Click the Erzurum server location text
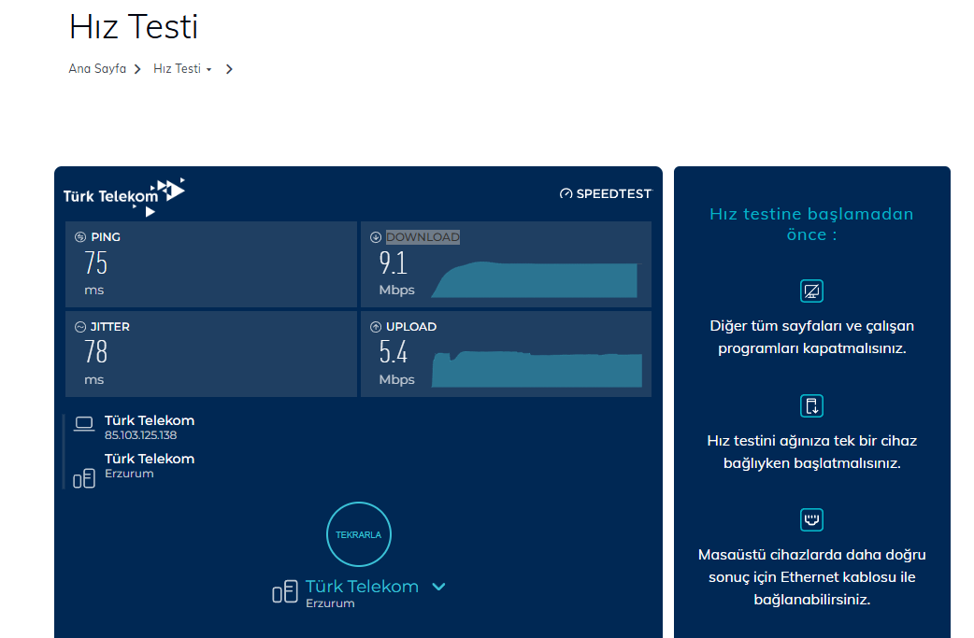This screenshot has height=638, width=974. [129, 474]
